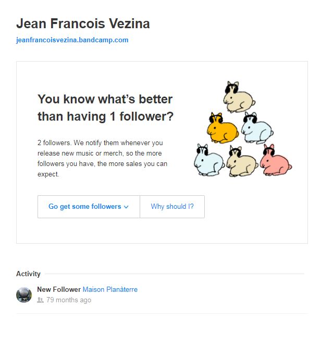
Task: Click the Maison Planàterre avatar thumbnail
Action: (x=24, y=294)
